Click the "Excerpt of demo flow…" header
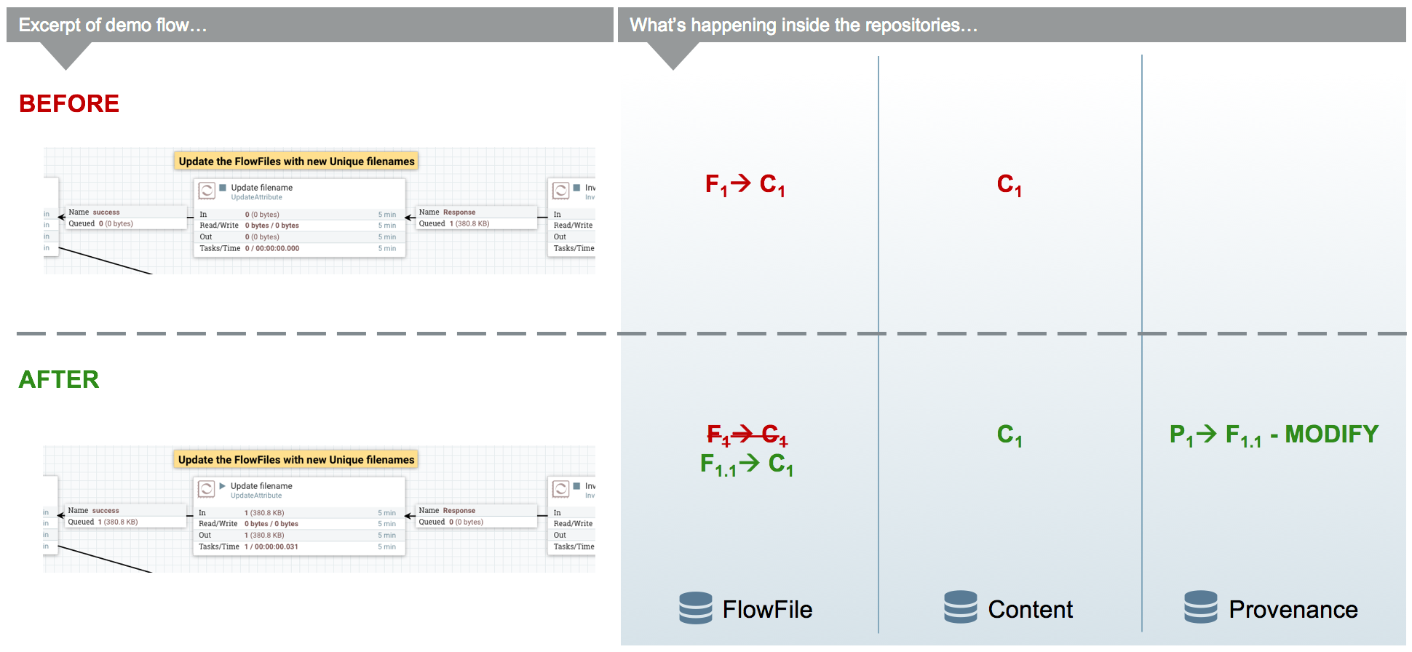This screenshot has width=1412, height=652. (113, 25)
